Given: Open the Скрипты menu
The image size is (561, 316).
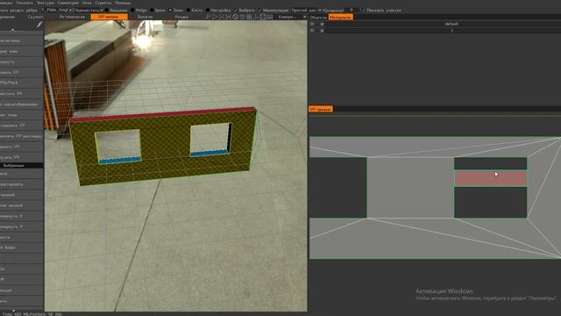Looking at the screenshot, I should pos(103,3).
